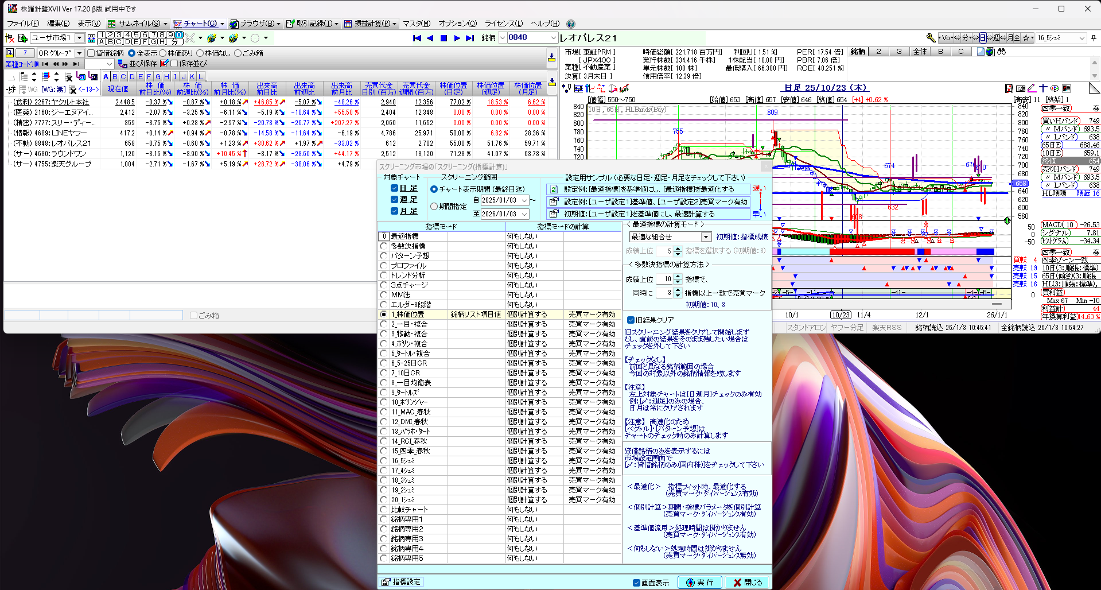The image size is (1101, 590).
Task: Switch to the 全体 tab
Action: pos(920,52)
